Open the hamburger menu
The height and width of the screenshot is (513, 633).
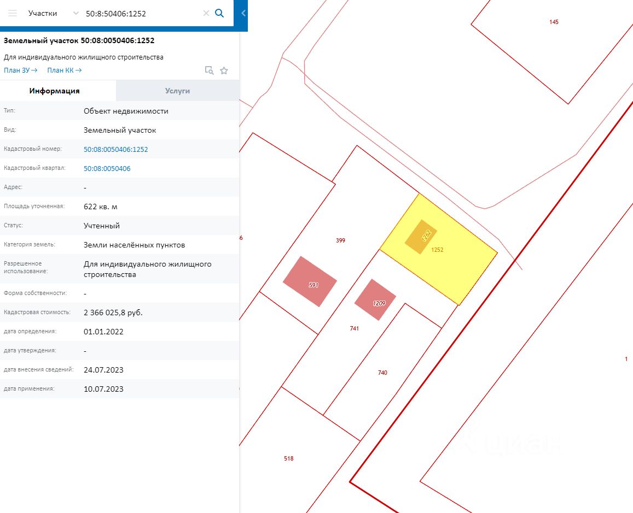(13, 13)
